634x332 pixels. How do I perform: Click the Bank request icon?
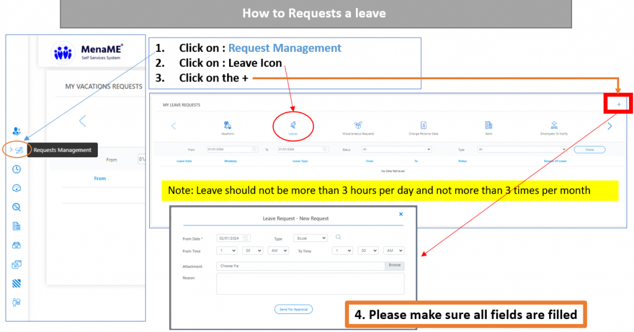click(x=489, y=126)
